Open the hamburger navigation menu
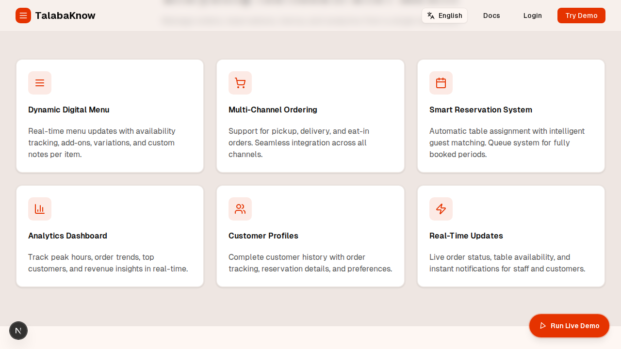Image resolution: width=621 pixels, height=349 pixels. (x=23, y=16)
